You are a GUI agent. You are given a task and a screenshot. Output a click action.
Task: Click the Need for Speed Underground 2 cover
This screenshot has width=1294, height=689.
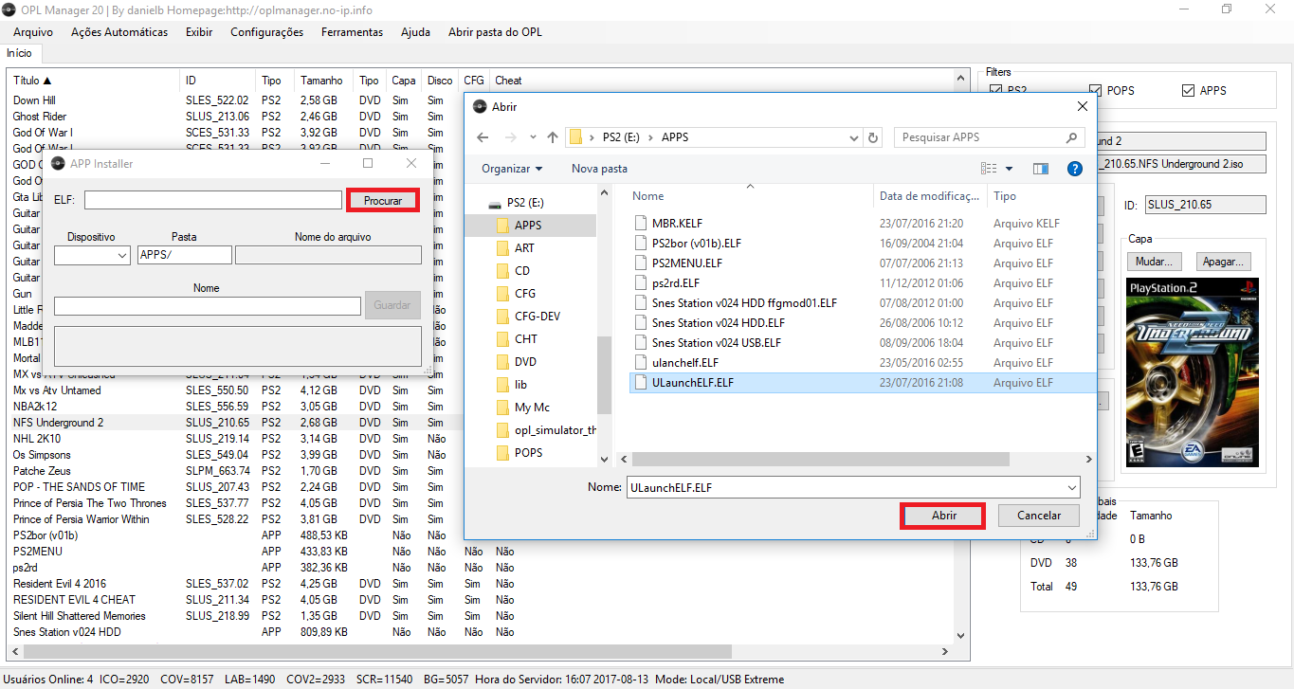[x=1193, y=372]
